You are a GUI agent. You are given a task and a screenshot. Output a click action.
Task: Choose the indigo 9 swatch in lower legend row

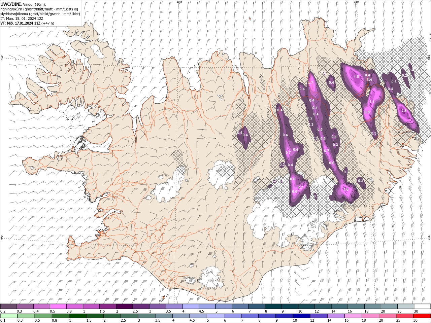[x=284, y=316]
